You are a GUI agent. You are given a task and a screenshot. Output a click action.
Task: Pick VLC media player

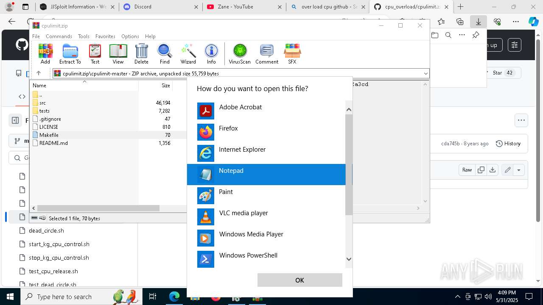point(266,217)
